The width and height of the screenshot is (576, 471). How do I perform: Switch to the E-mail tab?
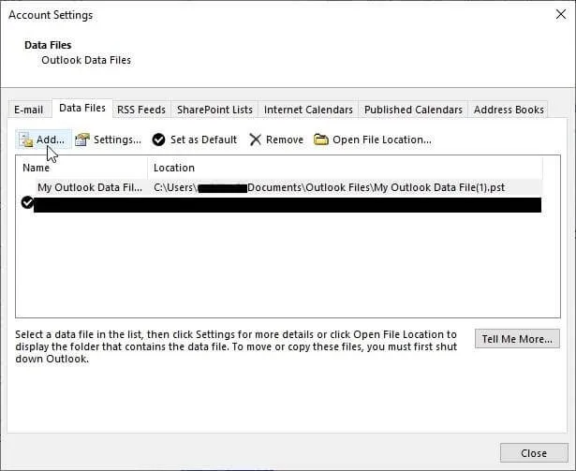tap(28, 110)
